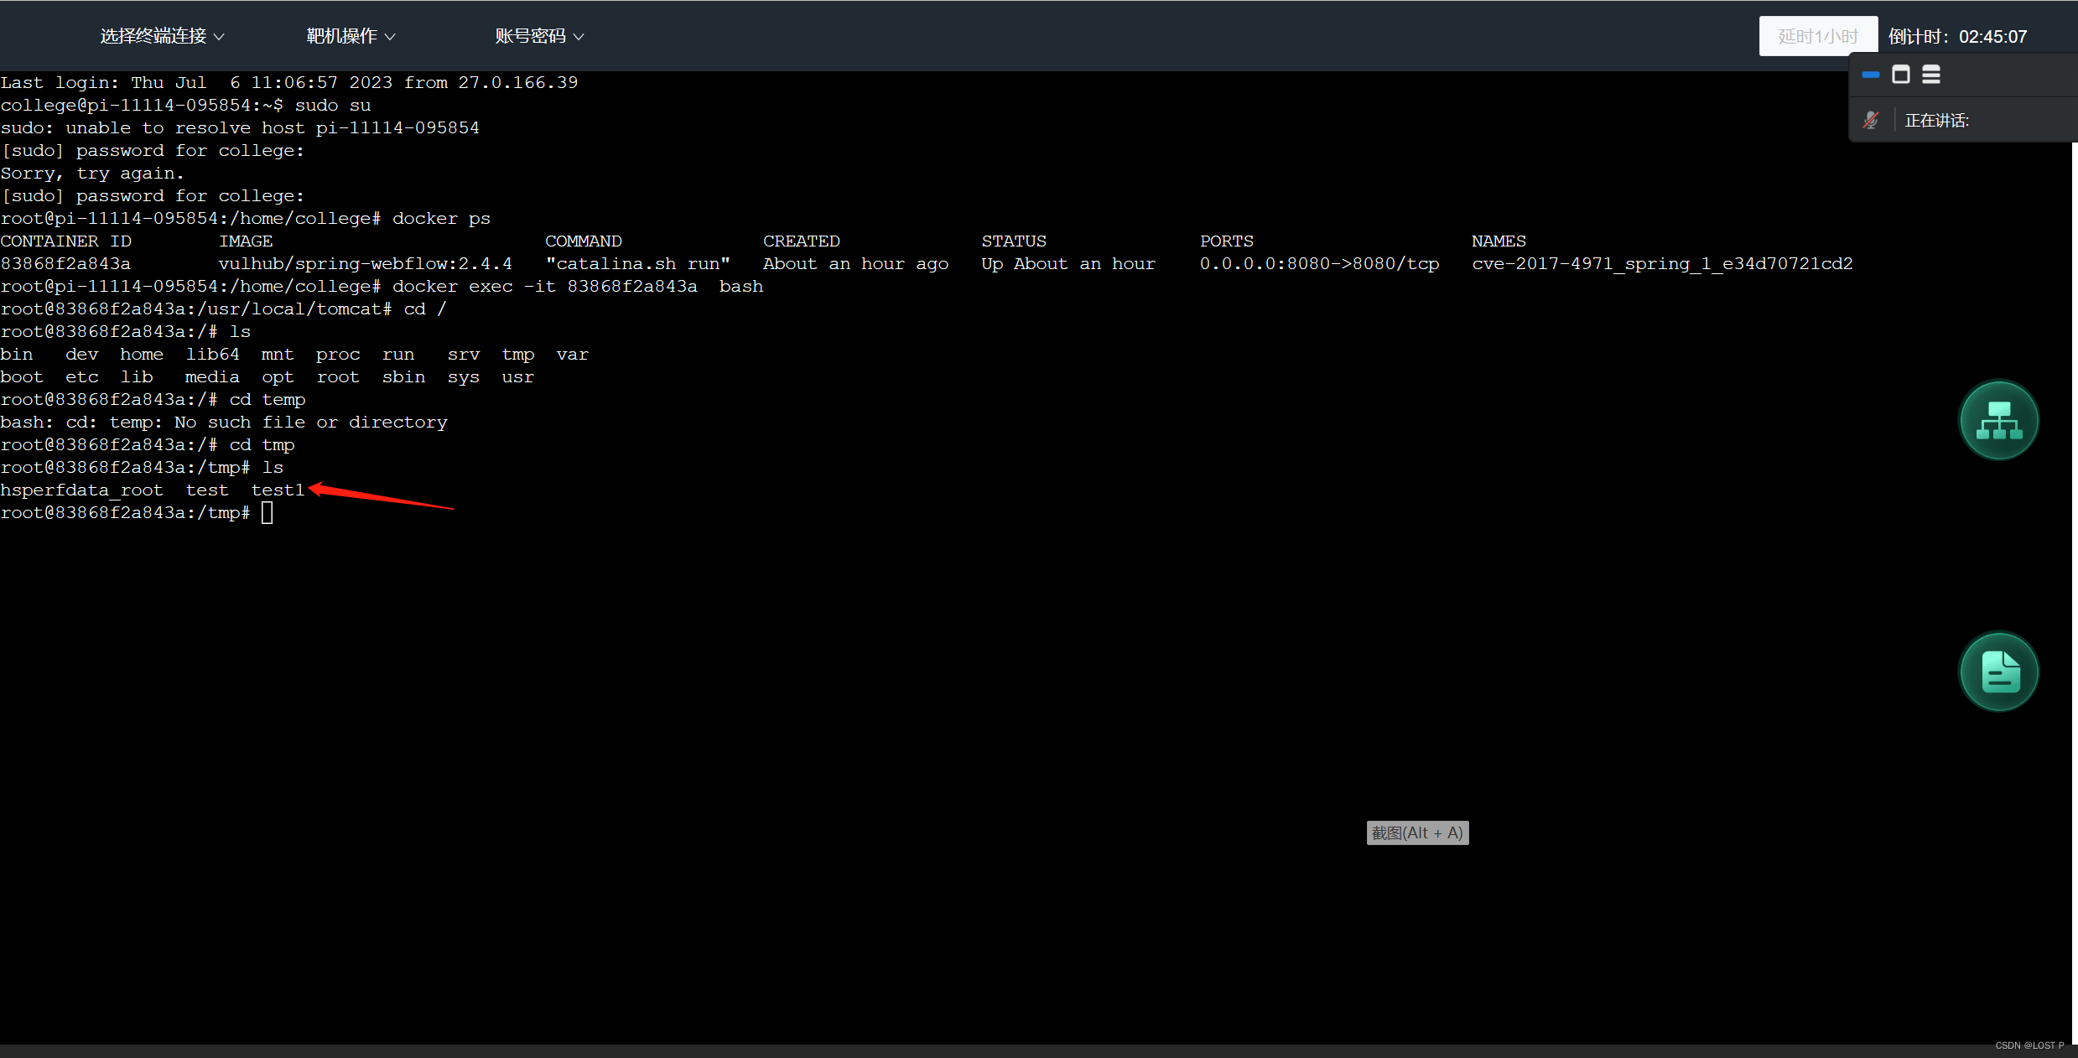
Task: Open the document notes round button
Action: click(x=1998, y=672)
